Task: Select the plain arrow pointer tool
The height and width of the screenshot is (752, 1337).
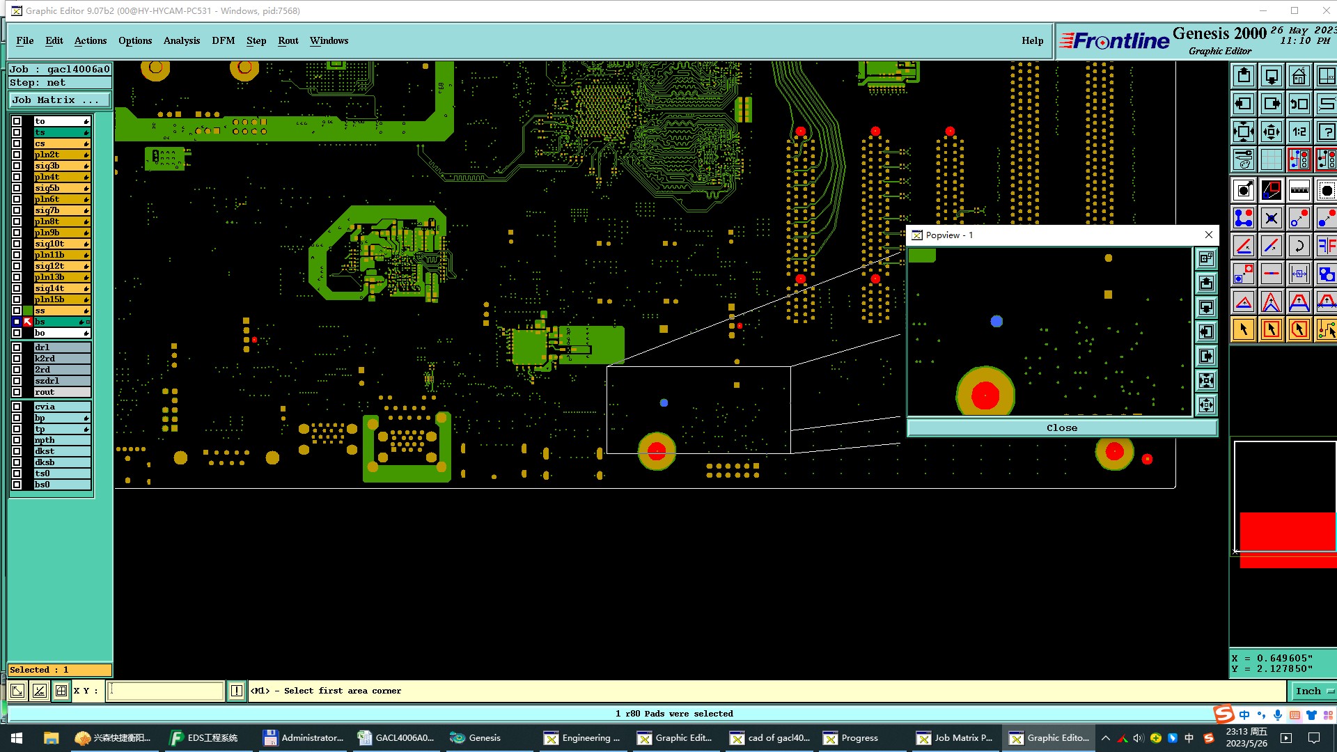Action: tap(1244, 329)
